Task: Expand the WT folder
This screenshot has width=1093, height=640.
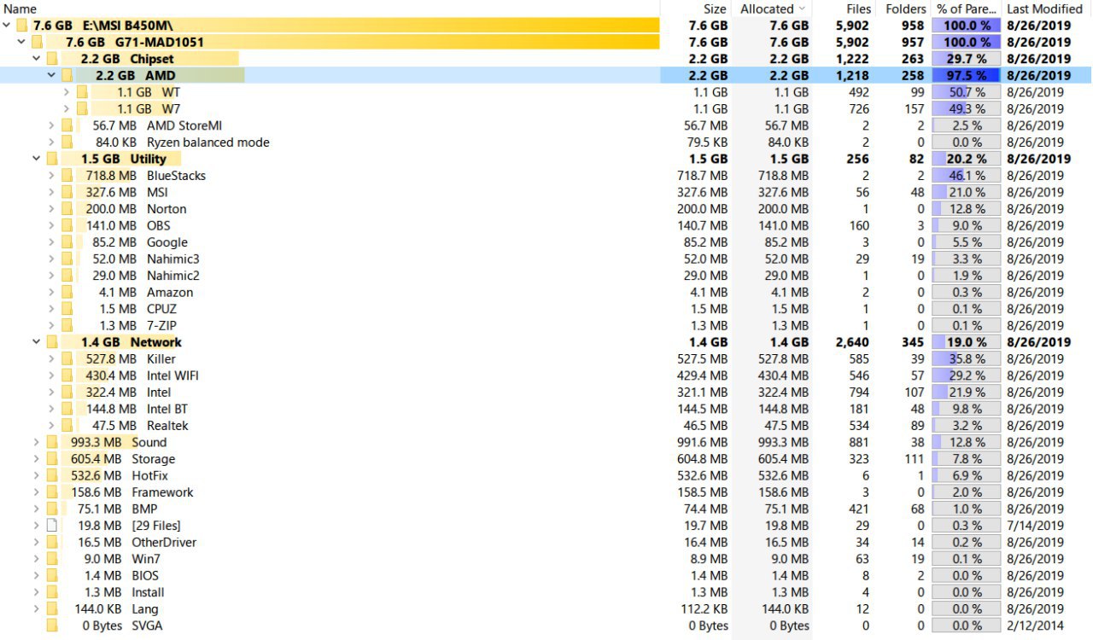Action: pos(66,92)
